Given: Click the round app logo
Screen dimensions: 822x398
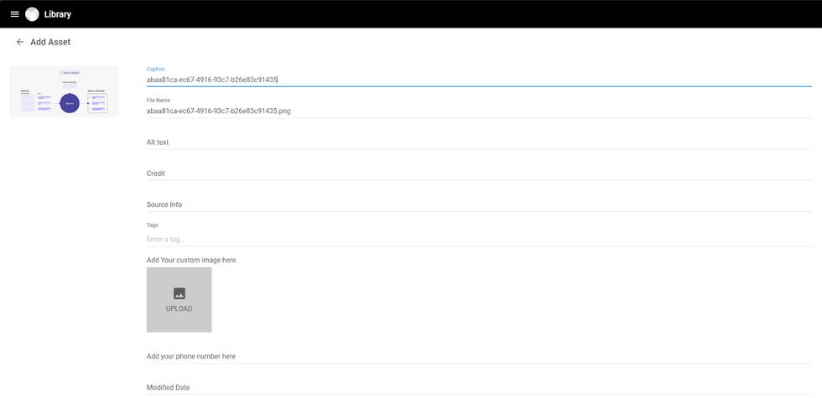Looking at the screenshot, I should click(32, 14).
